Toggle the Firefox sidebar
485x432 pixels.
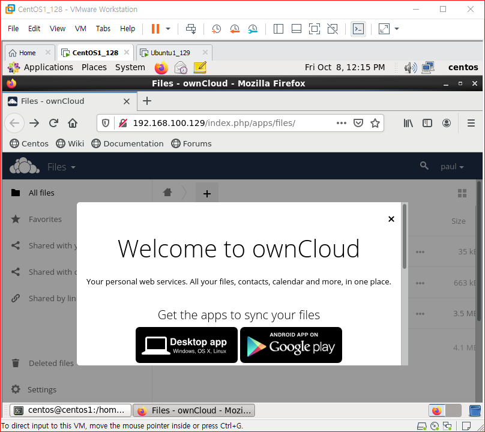pos(427,123)
